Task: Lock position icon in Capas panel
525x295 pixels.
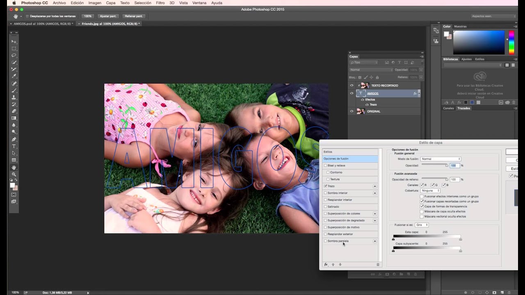Action: [x=372, y=77]
